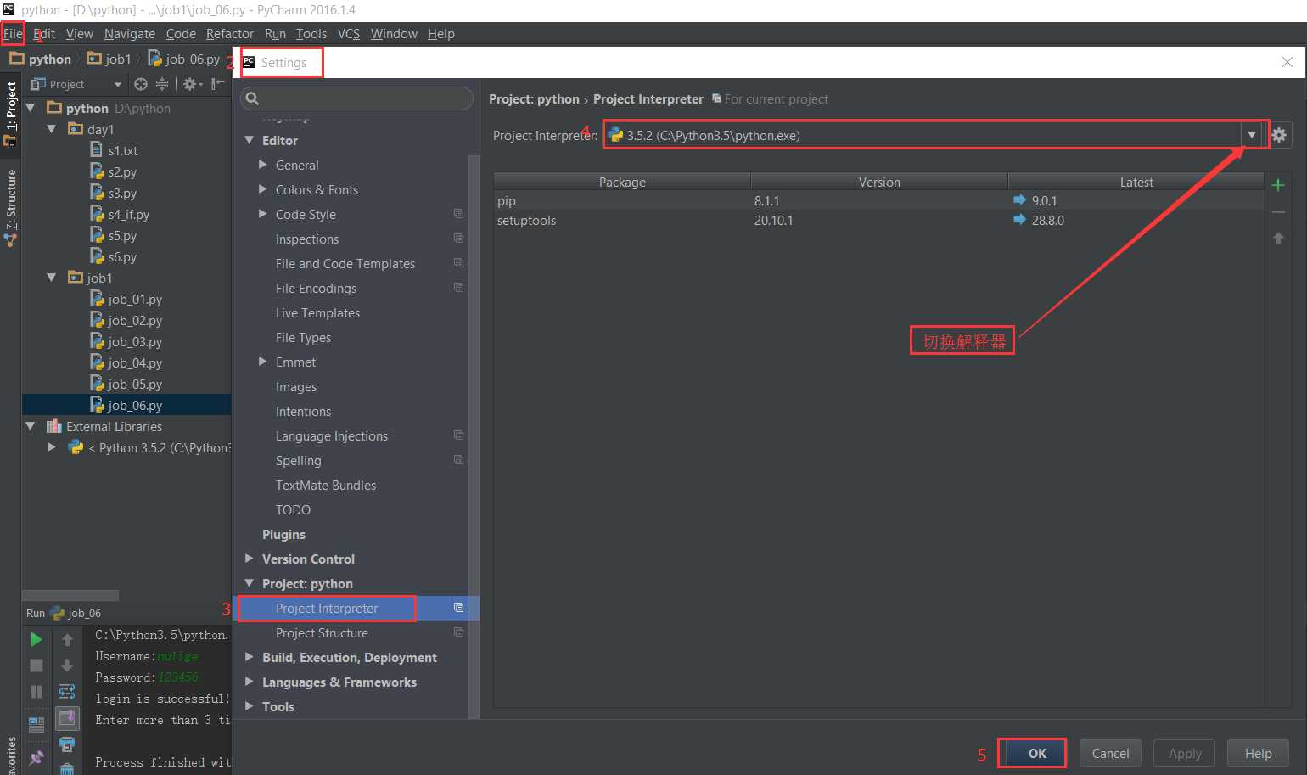Viewport: 1307px width, 775px height.
Task: Click the up arrow in Run console
Action: [x=67, y=639]
